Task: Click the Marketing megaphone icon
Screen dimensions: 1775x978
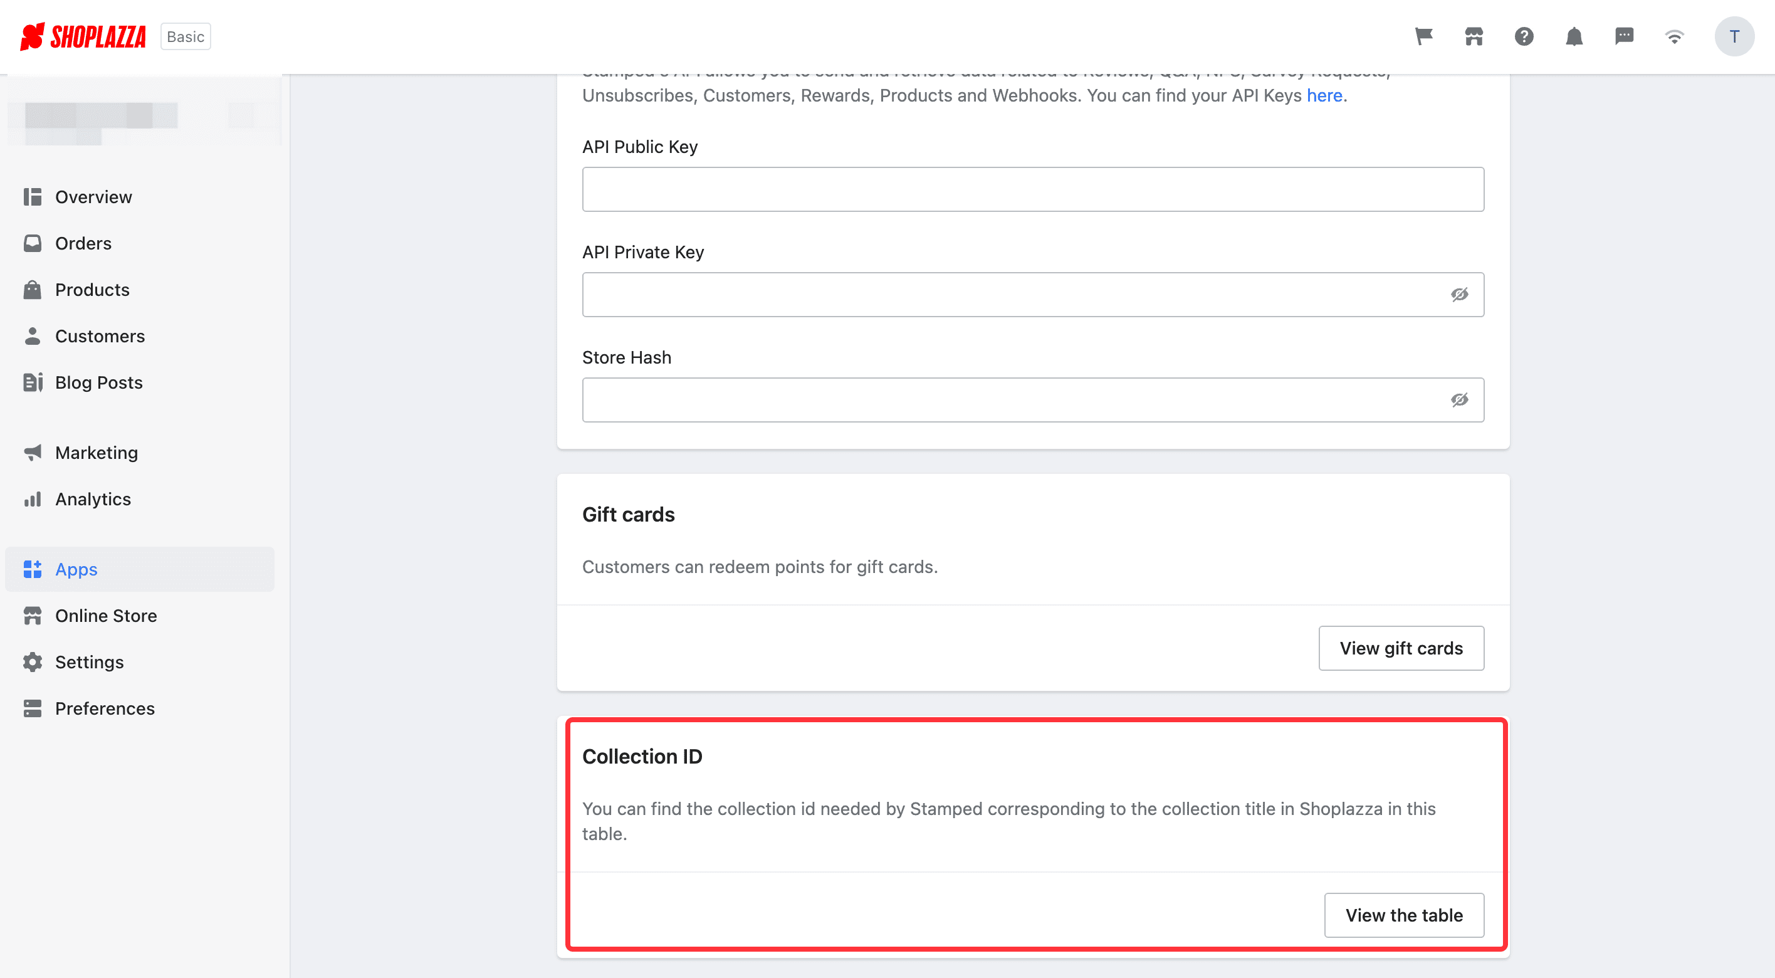Action: coord(33,453)
